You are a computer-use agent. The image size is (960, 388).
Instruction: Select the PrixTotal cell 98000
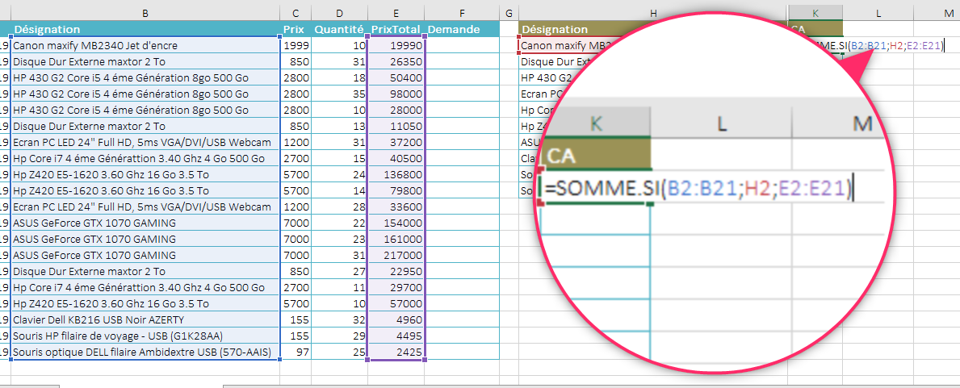click(396, 94)
